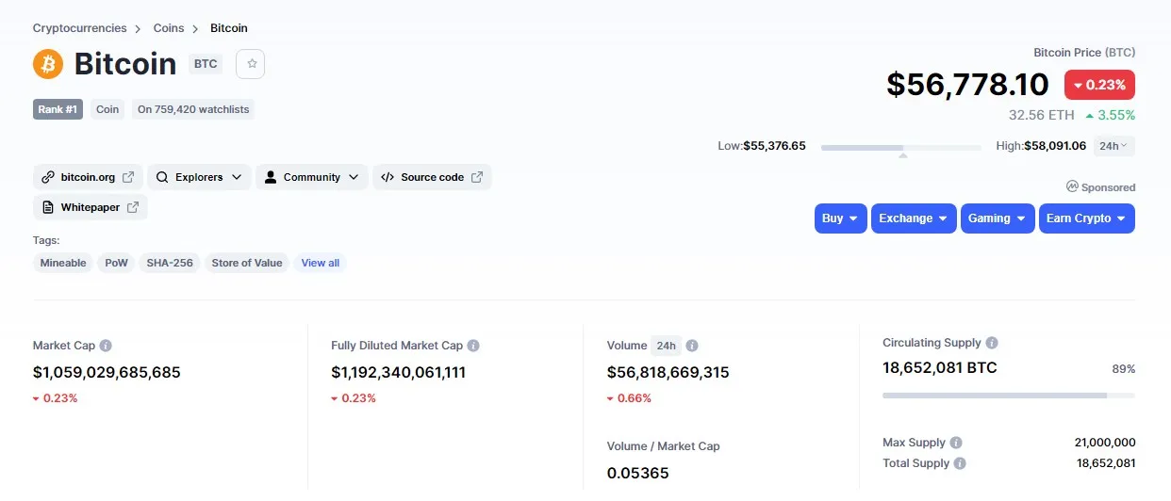Click the Bitcoin breadcrumb text
1171x501 pixels.
coord(229,28)
